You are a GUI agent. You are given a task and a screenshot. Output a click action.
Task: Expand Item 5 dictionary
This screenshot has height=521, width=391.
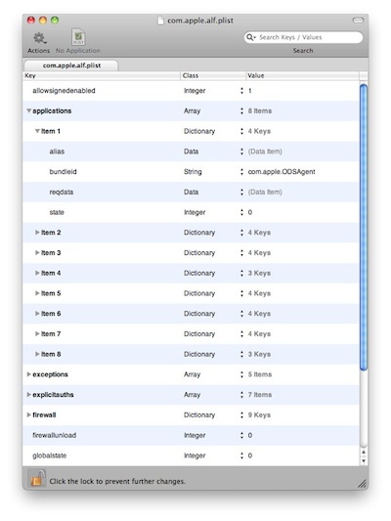click(37, 293)
